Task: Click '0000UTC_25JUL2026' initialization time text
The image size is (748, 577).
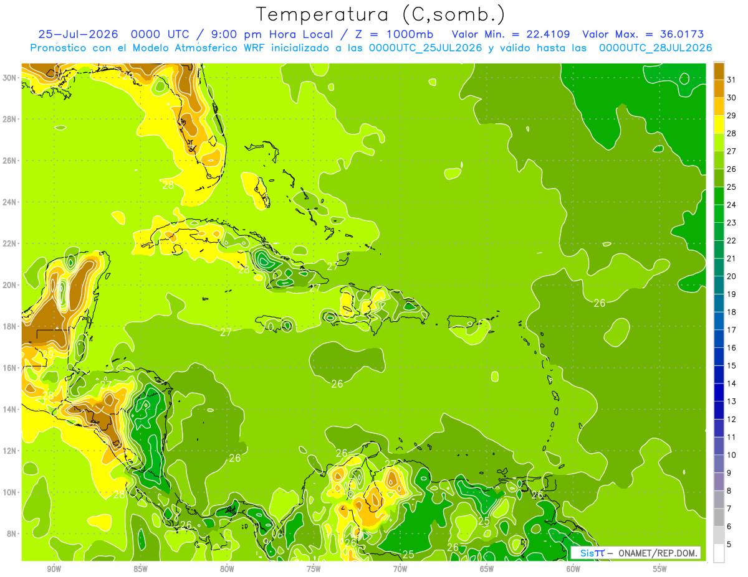Action: [x=426, y=48]
